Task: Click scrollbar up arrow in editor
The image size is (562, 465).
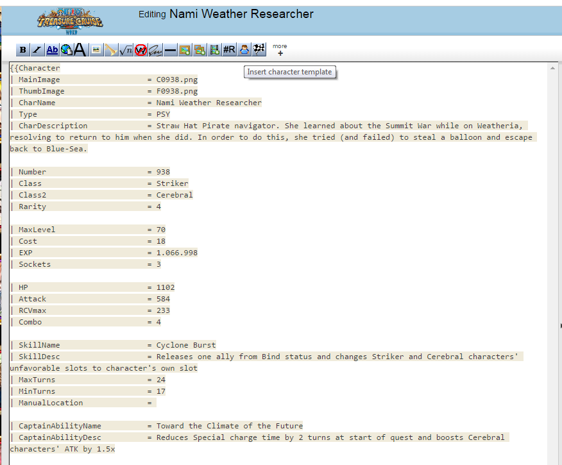Action: pos(552,68)
